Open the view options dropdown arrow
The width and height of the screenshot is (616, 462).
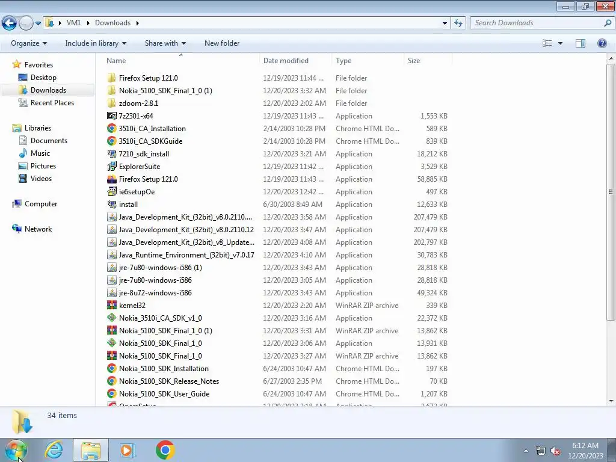560,43
